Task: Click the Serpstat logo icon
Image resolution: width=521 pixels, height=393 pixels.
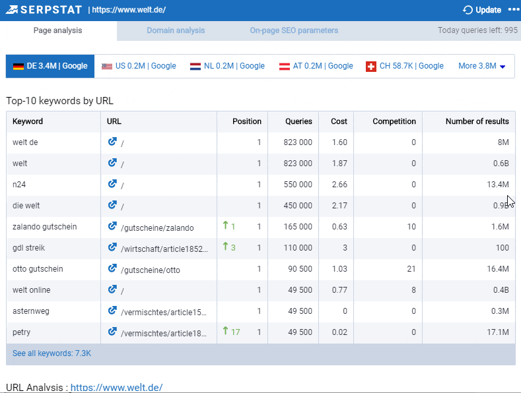Action: click(x=12, y=10)
